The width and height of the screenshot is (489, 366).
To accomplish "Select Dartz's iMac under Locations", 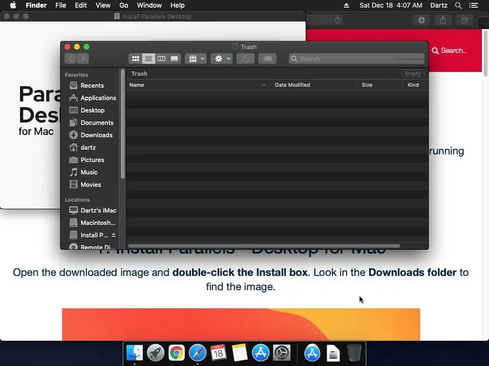I will click(92, 210).
